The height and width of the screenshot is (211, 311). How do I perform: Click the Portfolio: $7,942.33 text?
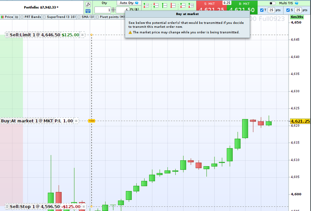pyautogui.click(x=41, y=7)
